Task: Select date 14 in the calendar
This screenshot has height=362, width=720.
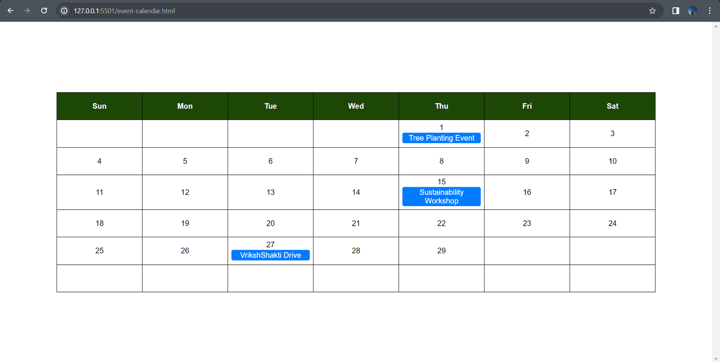Action: pyautogui.click(x=356, y=192)
